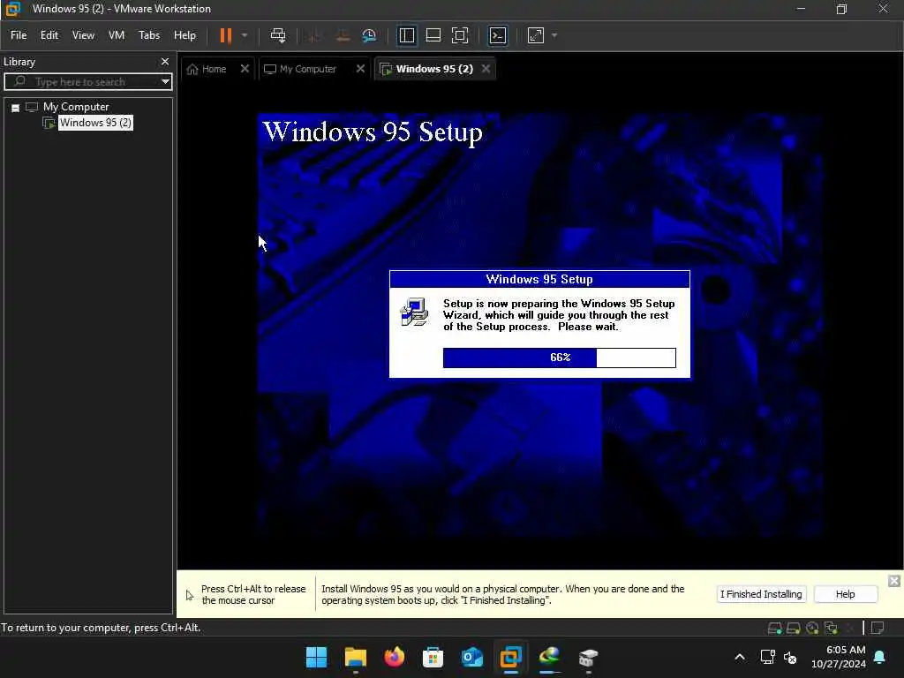This screenshot has width=904, height=678.
Task: Close the Windows 95 (2) tab
Action: tap(486, 69)
